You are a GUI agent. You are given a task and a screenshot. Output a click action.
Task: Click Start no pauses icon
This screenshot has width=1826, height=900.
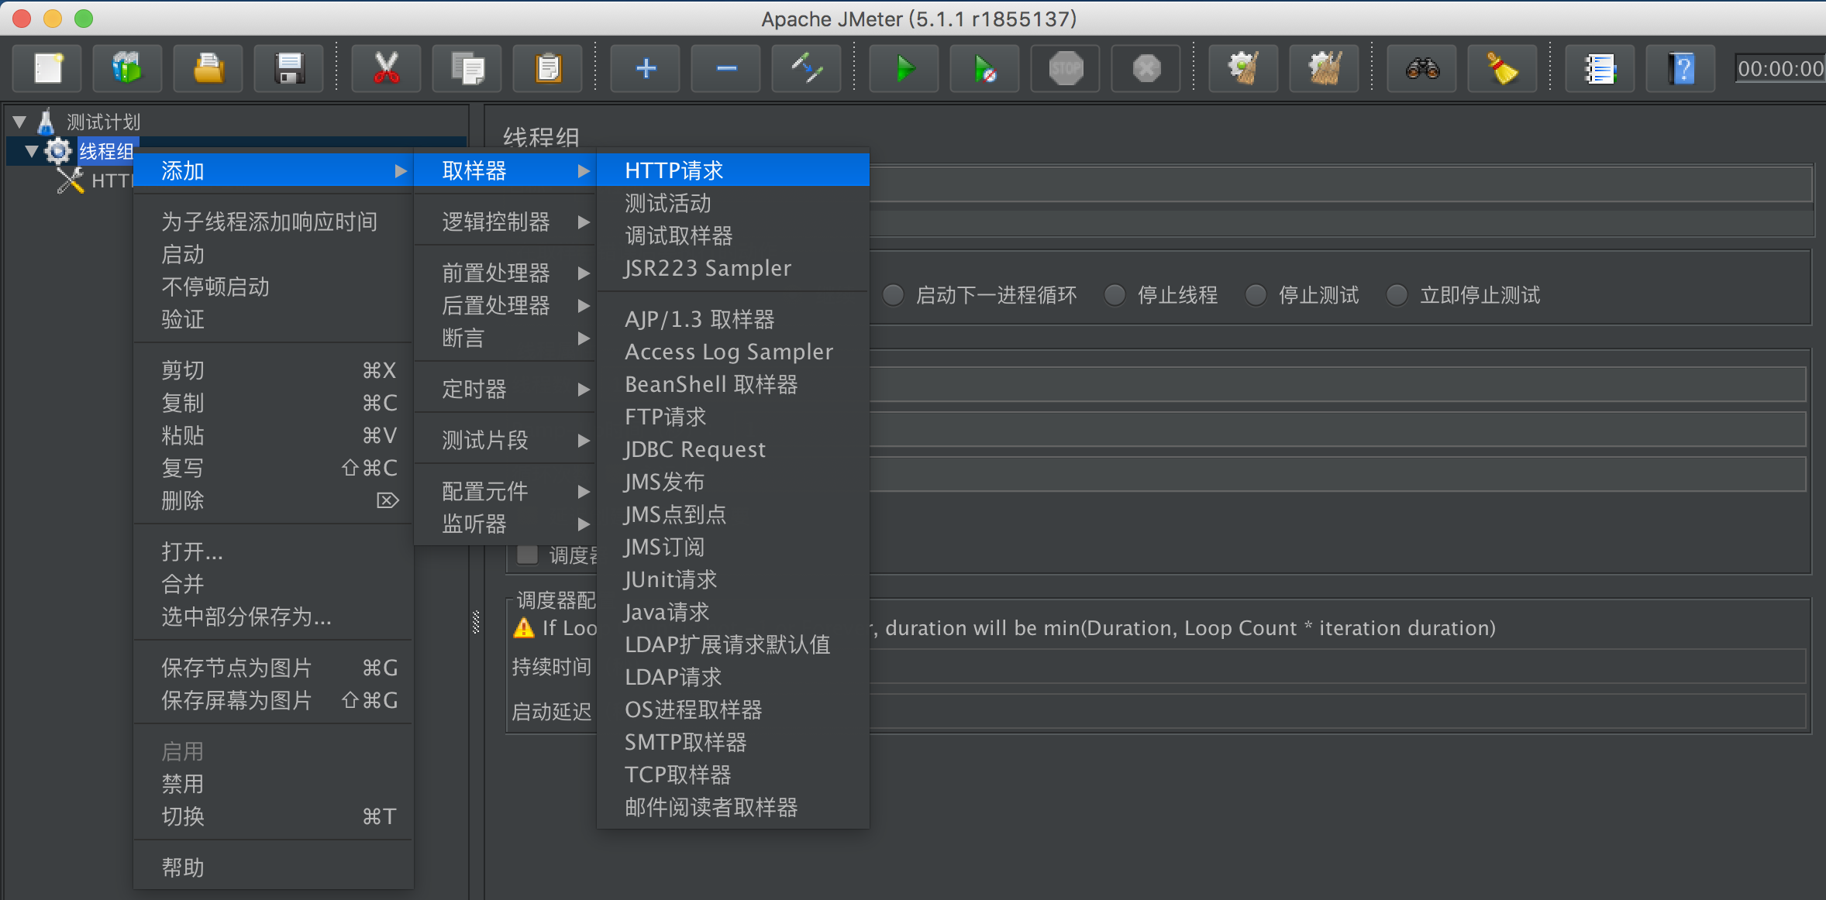(x=985, y=68)
